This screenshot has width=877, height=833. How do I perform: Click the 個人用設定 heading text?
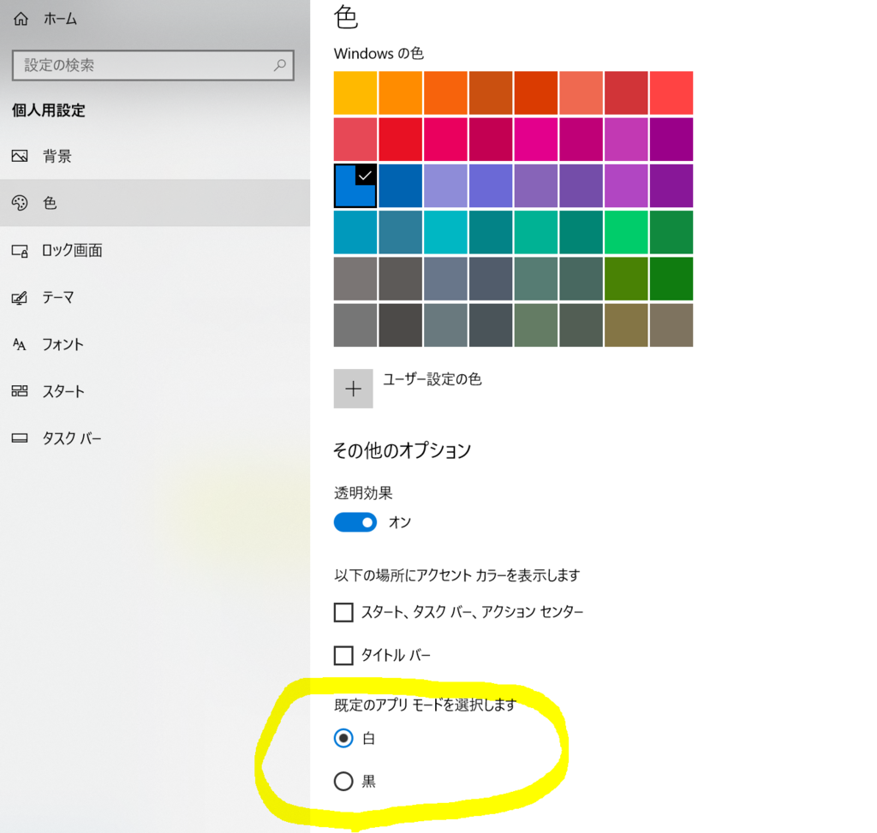coord(49,110)
